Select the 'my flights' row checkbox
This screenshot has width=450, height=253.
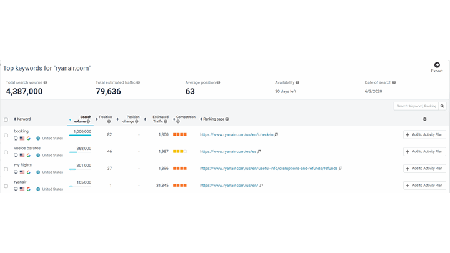coord(6,169)
